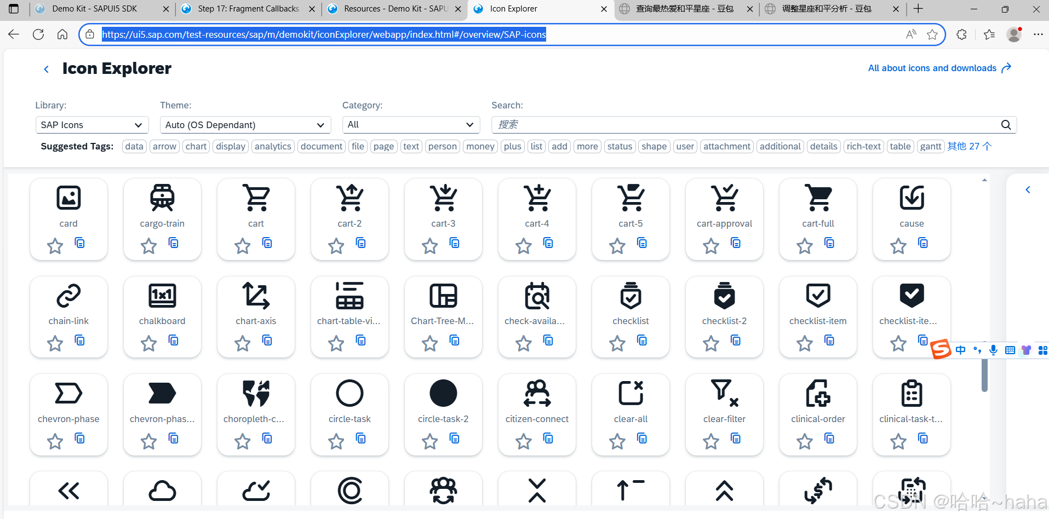Filter by the 'gantt' tag
This screenshot has height=519, width=1049.
point(931,146)
